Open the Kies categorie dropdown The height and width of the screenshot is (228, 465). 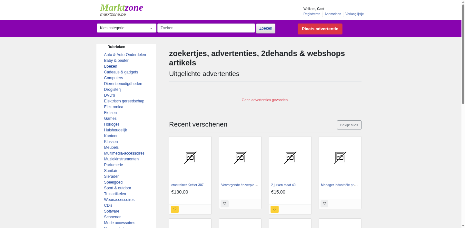click(x=126, y=28)
